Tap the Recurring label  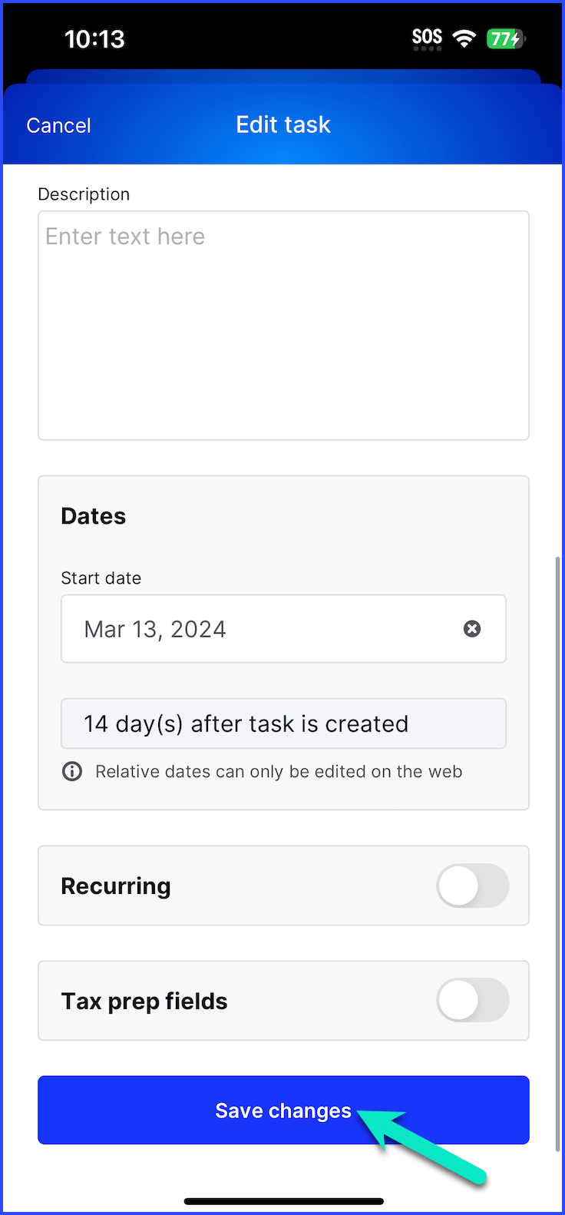(116, 886)
